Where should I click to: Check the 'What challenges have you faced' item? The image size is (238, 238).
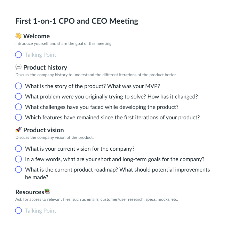point(18,107)
